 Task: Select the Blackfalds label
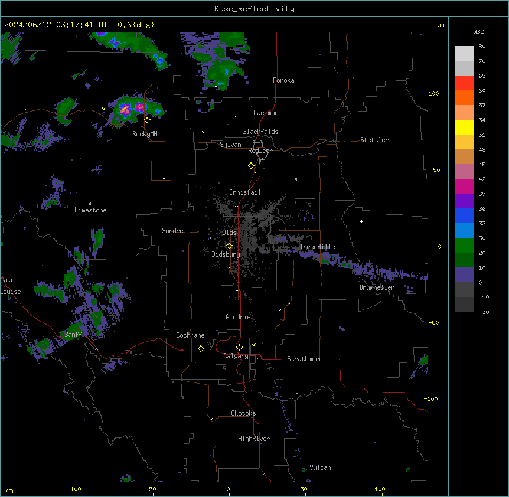[260, 132]
